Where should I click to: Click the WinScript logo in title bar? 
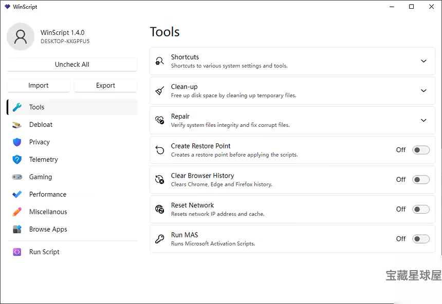click(7, 7)
